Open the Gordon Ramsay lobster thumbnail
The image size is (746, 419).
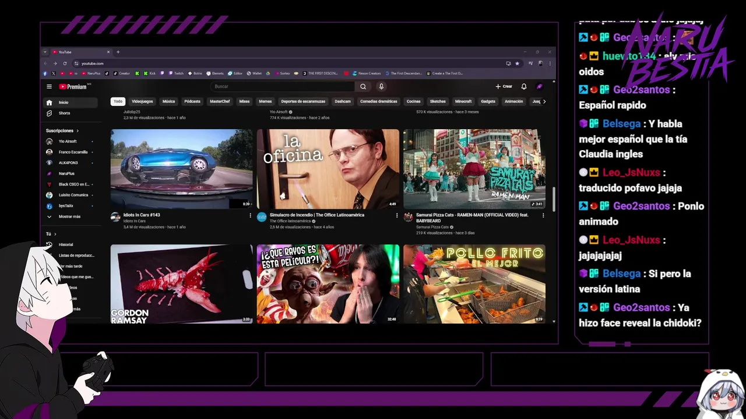pyautogui.click(x=182, y=284)
